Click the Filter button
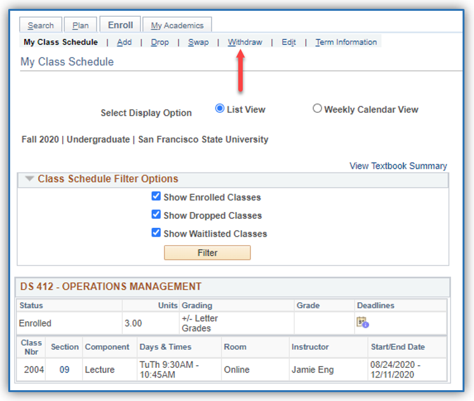 (207, 253)
